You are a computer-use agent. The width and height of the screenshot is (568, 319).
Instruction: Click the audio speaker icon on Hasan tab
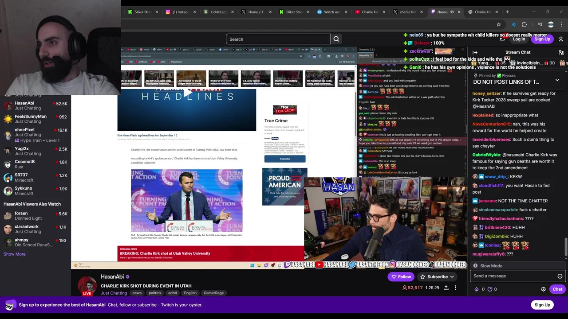pyautogui.click(x=452, y=12)
